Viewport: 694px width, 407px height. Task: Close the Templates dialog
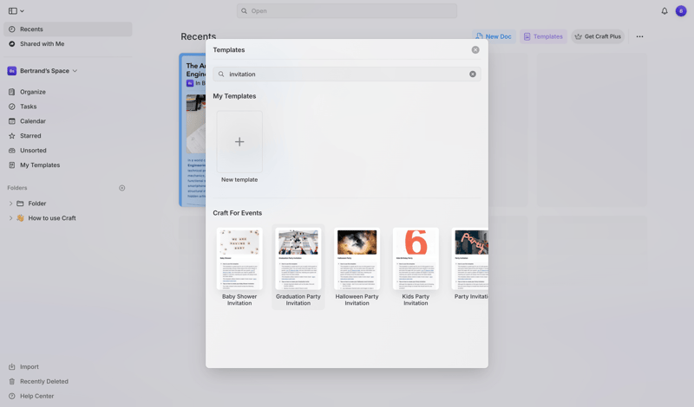(x=475, y=50)
